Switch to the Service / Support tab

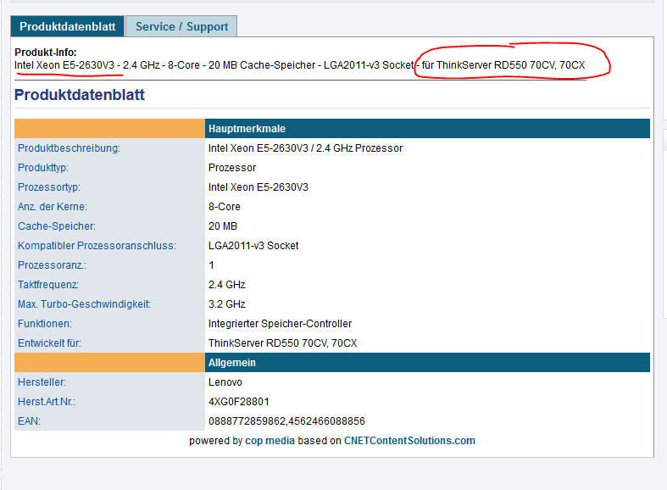181,26
